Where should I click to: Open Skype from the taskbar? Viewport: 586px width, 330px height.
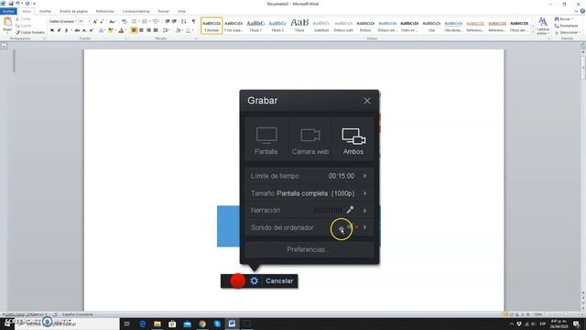217,324
